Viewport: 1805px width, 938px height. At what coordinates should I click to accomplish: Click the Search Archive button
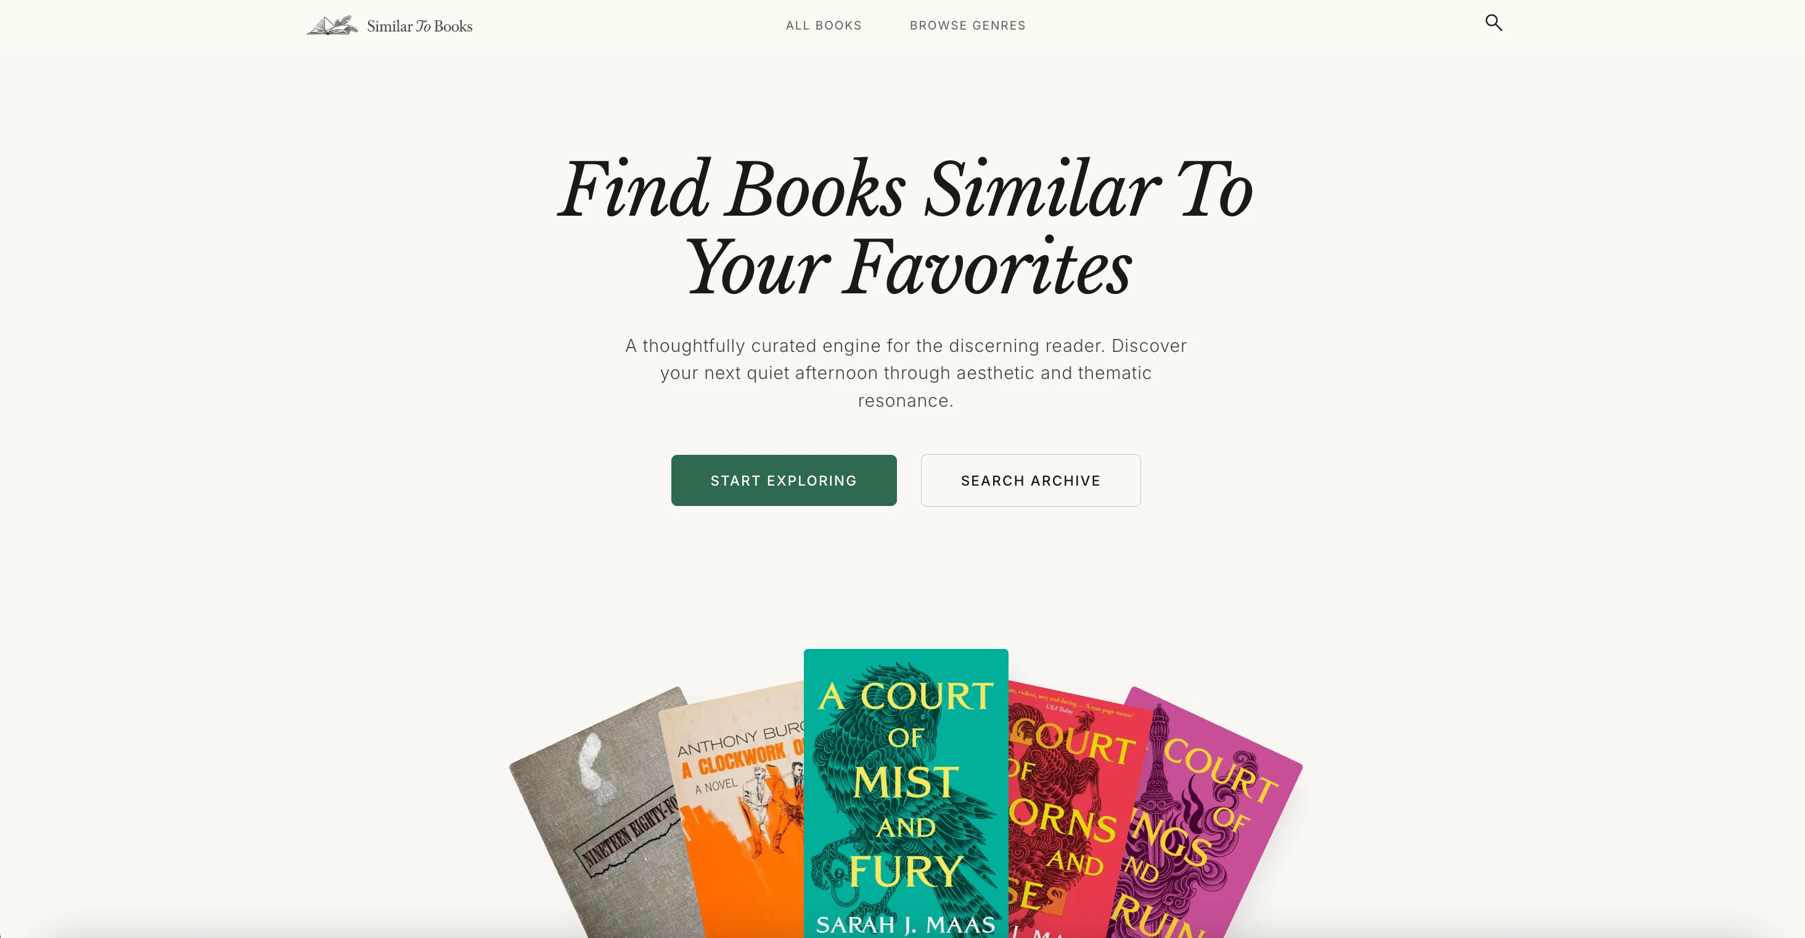1030,481
